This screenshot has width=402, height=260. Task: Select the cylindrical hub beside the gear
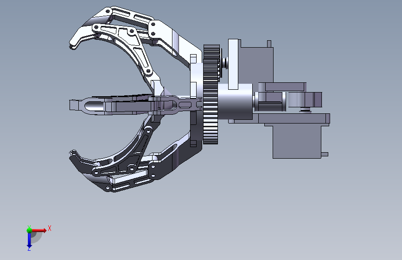click(236, 101)
